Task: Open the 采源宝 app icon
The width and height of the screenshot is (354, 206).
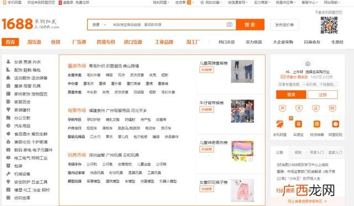Action: 299,124
